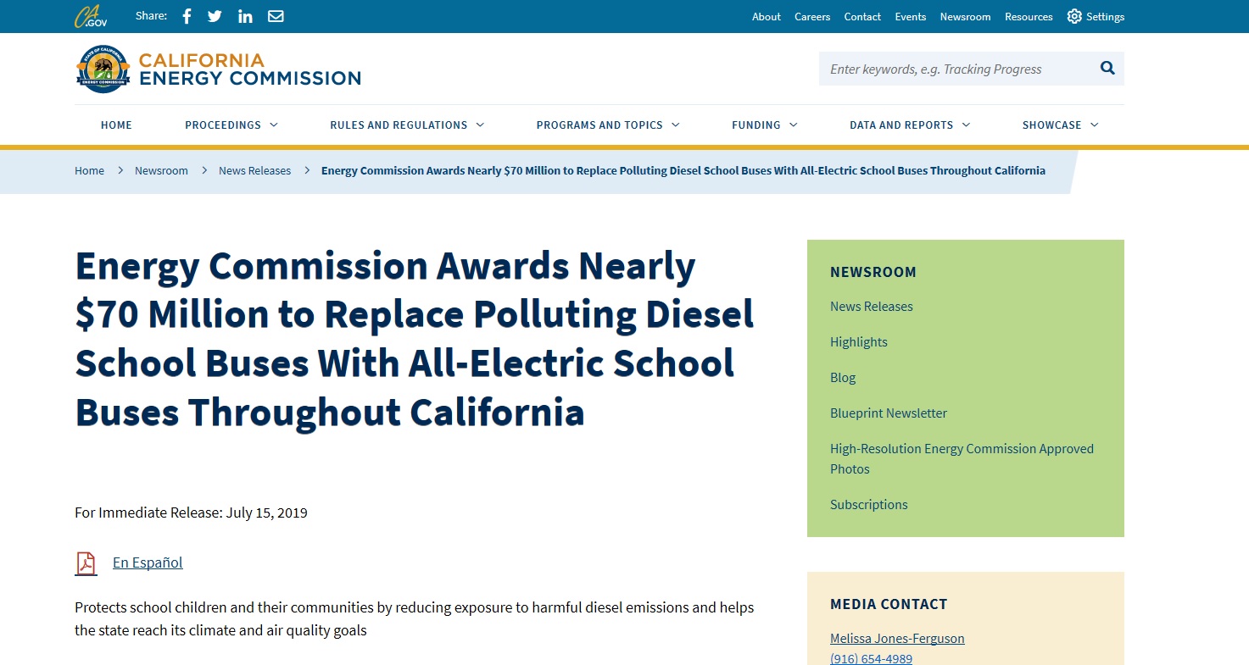Expand the Rules and Regulations menu
1249x665 pixels.
click(x=407, y=125)
